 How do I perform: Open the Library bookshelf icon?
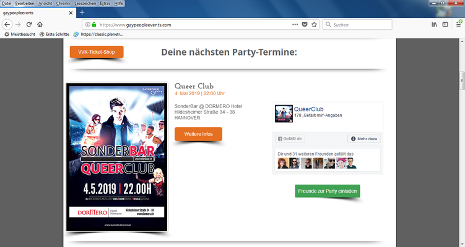click(x=434, y=25)
